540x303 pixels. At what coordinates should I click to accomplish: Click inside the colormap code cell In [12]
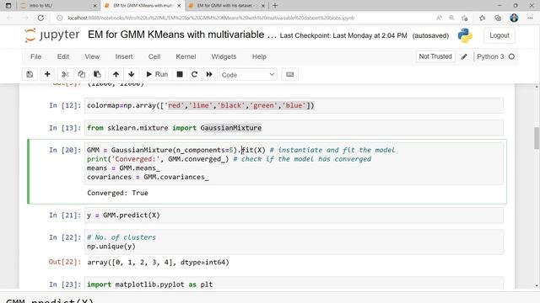[294, 105]
